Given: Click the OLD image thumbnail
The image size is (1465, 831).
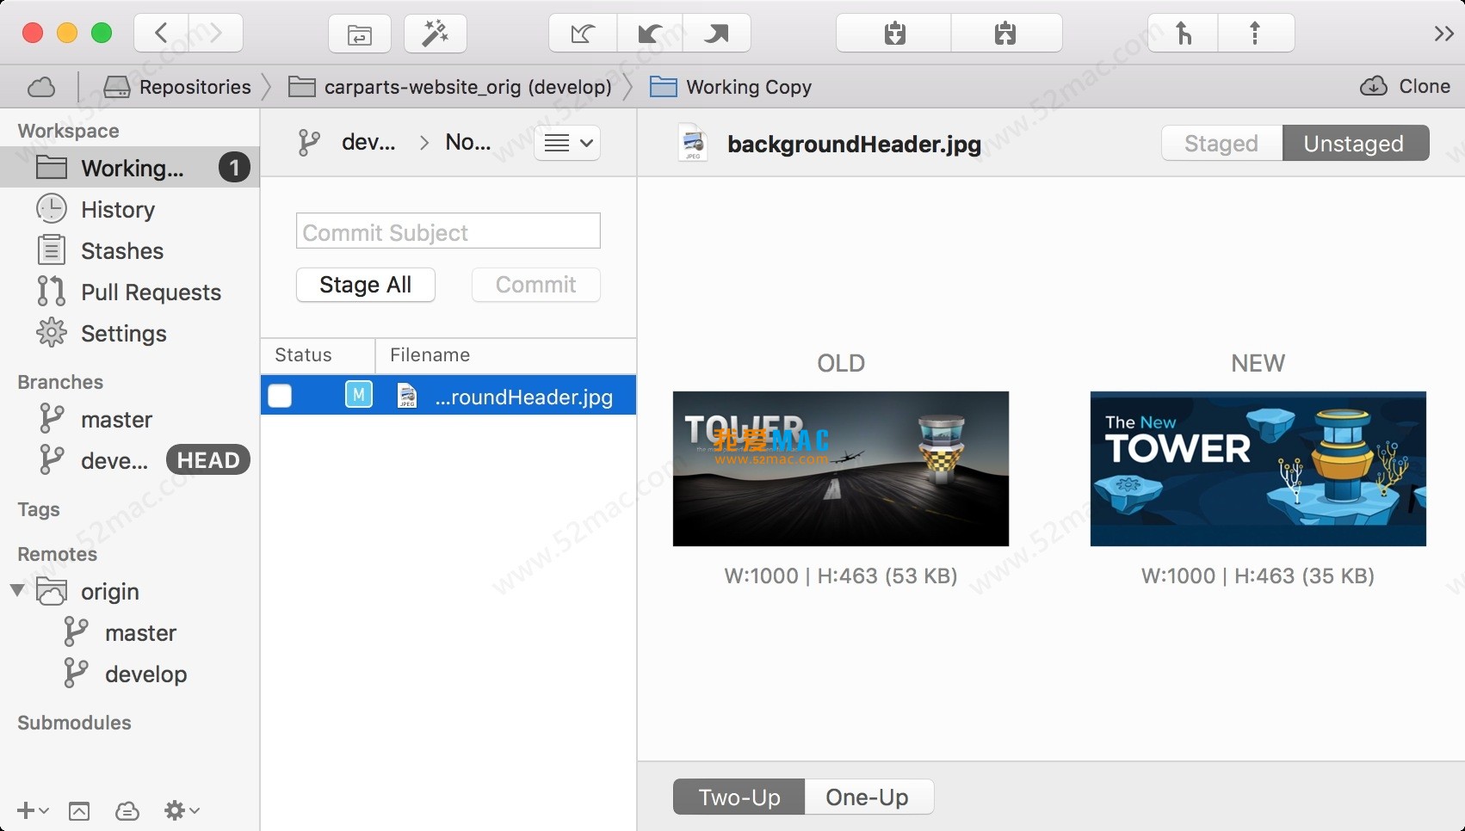Looking at the screenshot, I should (841, 469).
